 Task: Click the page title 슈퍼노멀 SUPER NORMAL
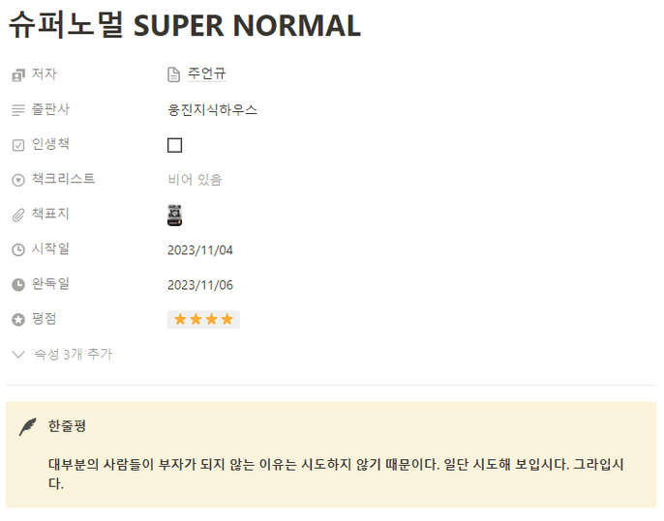185,25
